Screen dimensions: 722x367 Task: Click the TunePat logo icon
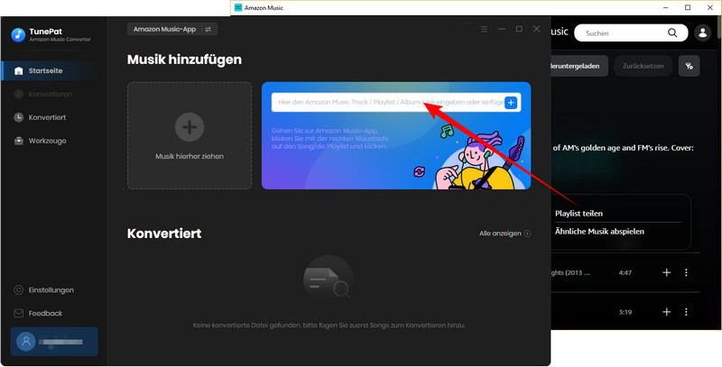[18, 35]
